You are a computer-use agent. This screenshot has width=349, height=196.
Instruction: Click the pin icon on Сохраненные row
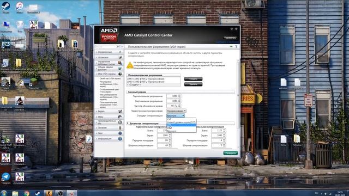(x=120, y=52)
